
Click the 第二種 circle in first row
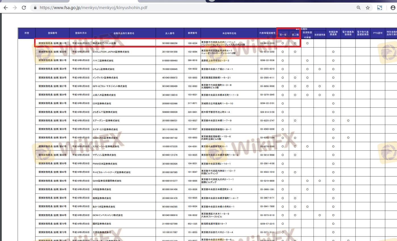[295, 43]
